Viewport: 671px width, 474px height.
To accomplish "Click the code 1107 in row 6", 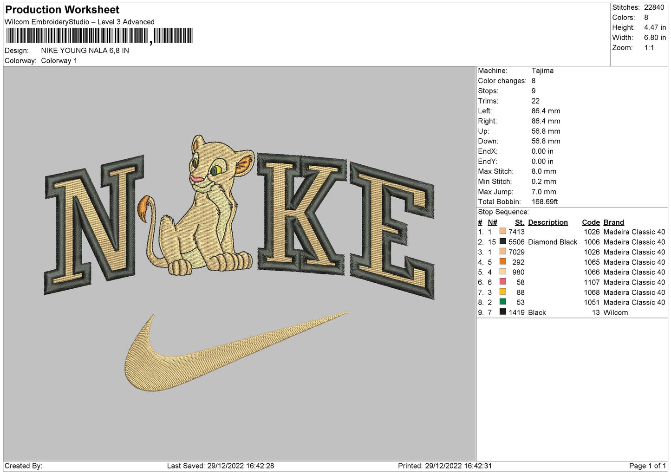I will [592, 282].
